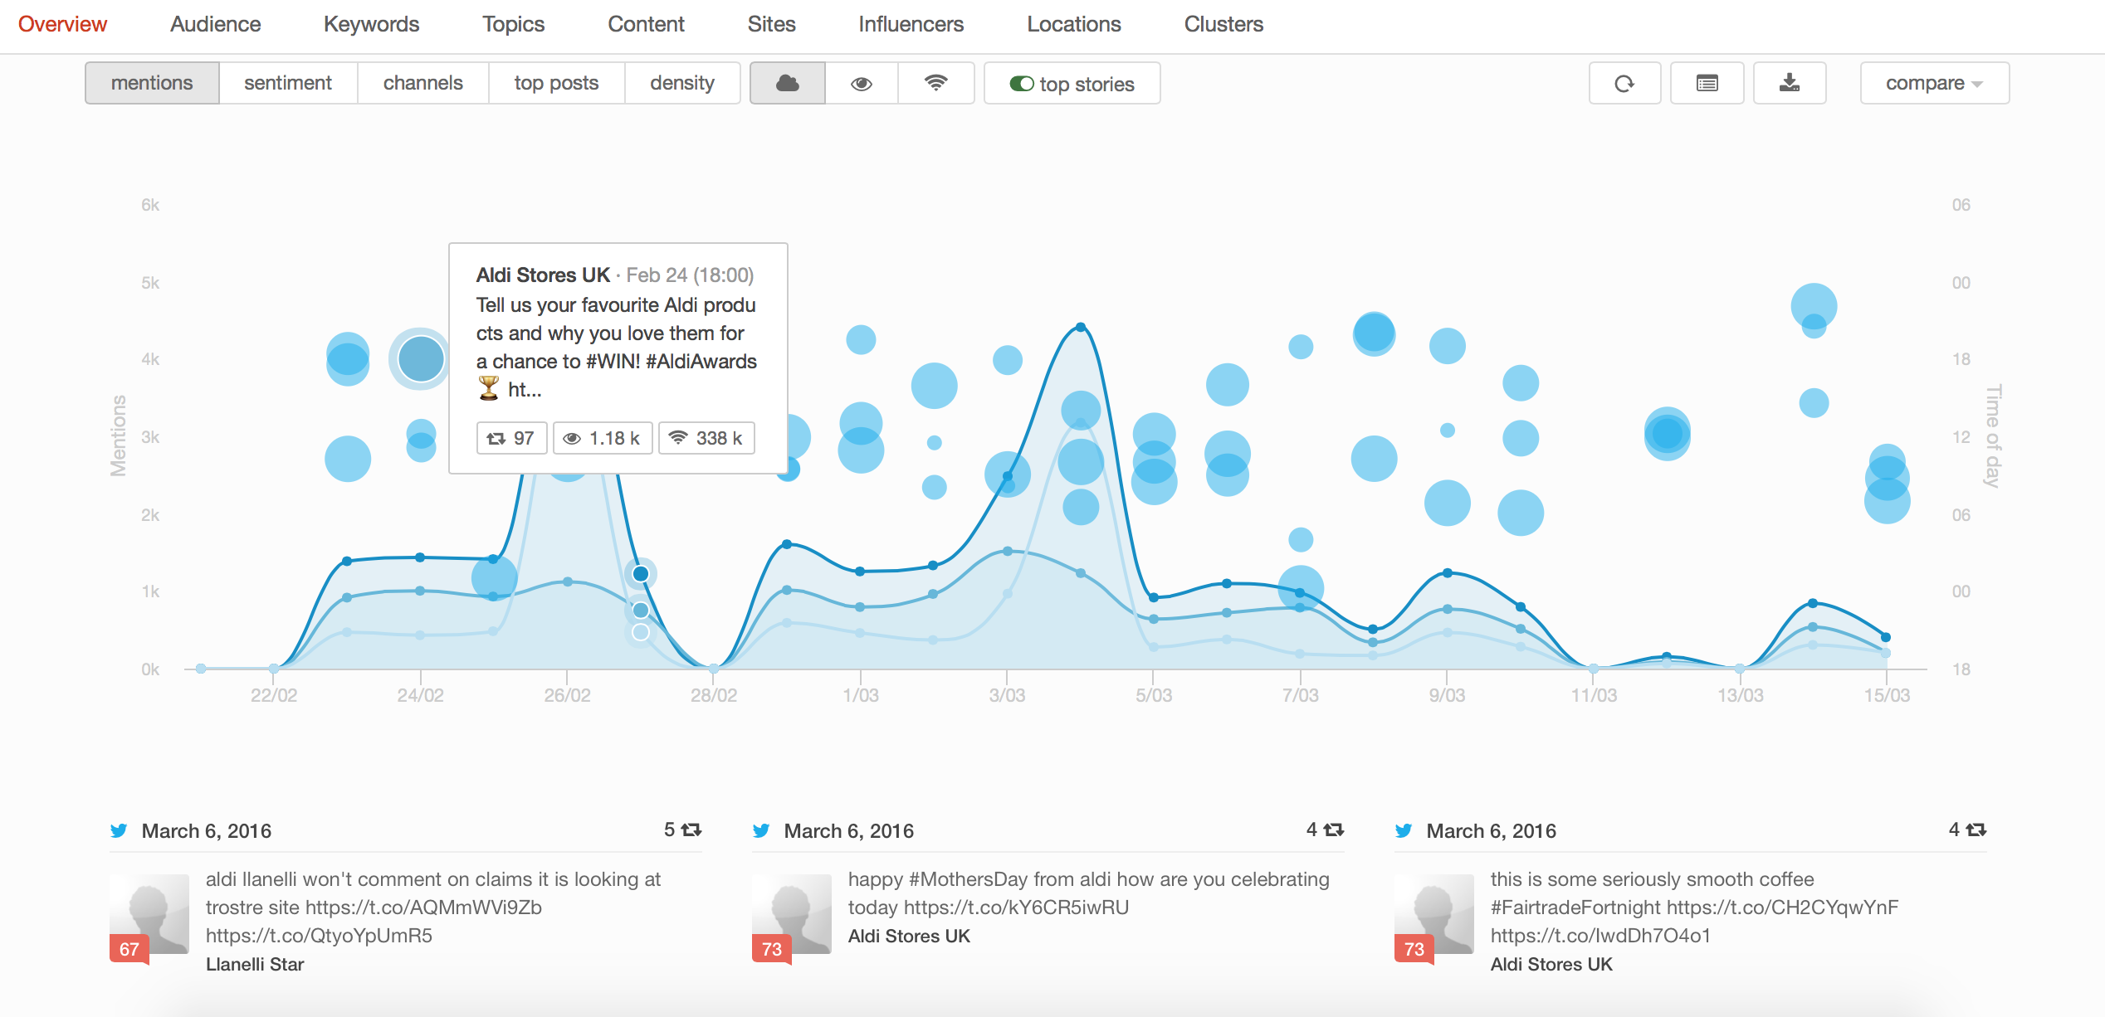The width and height of the screenshot is (2105, 1017).
Task: Click the download export icon
Action: 1790,83
